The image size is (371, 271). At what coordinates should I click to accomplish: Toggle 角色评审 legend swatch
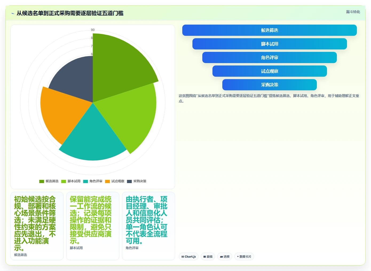[85, 181]
